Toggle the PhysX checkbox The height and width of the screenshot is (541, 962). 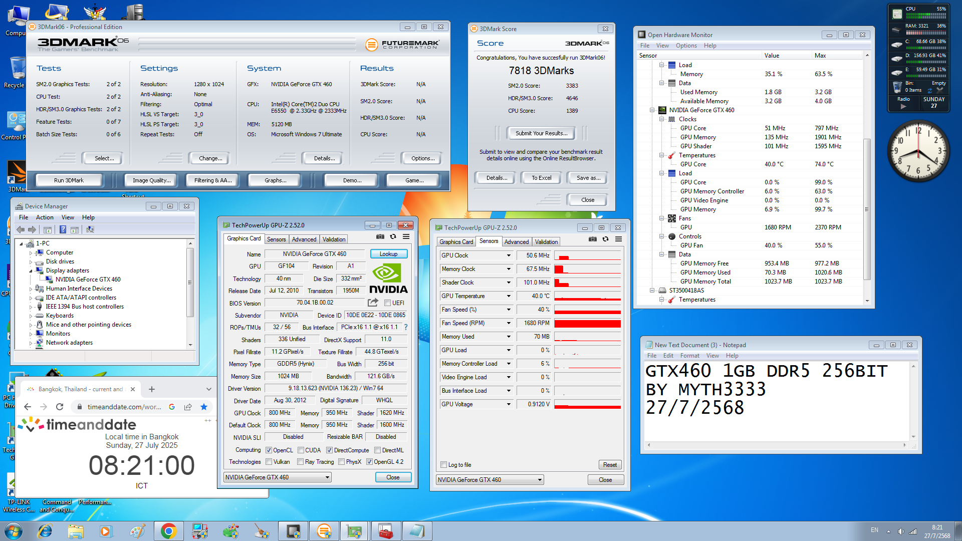coord(341,462)
